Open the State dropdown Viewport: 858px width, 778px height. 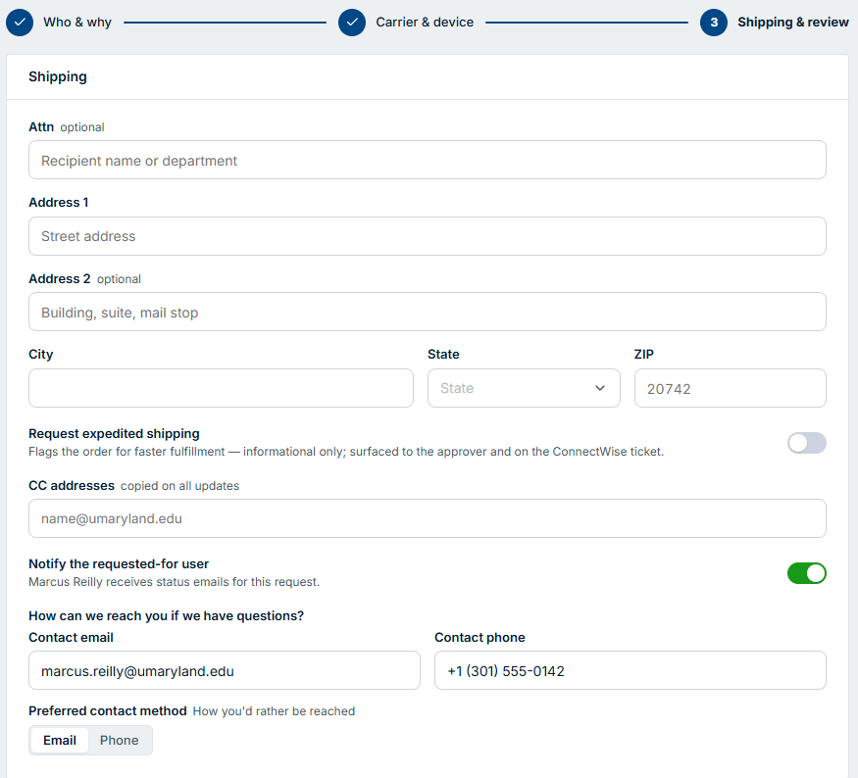click(524, 388)
